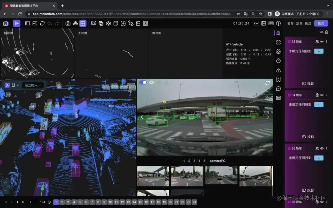Go to the home page icon
Viewport: 333px width, 208px height.
(x=6, y=23)
